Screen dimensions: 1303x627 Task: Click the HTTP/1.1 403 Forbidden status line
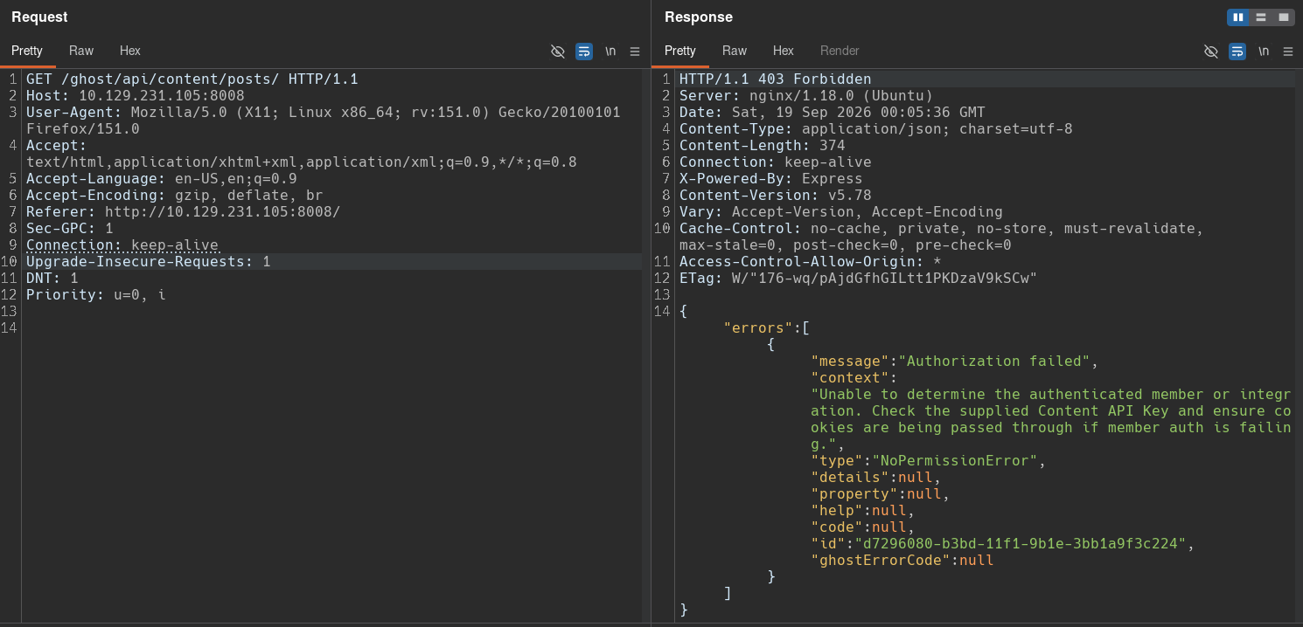[776, 79]
